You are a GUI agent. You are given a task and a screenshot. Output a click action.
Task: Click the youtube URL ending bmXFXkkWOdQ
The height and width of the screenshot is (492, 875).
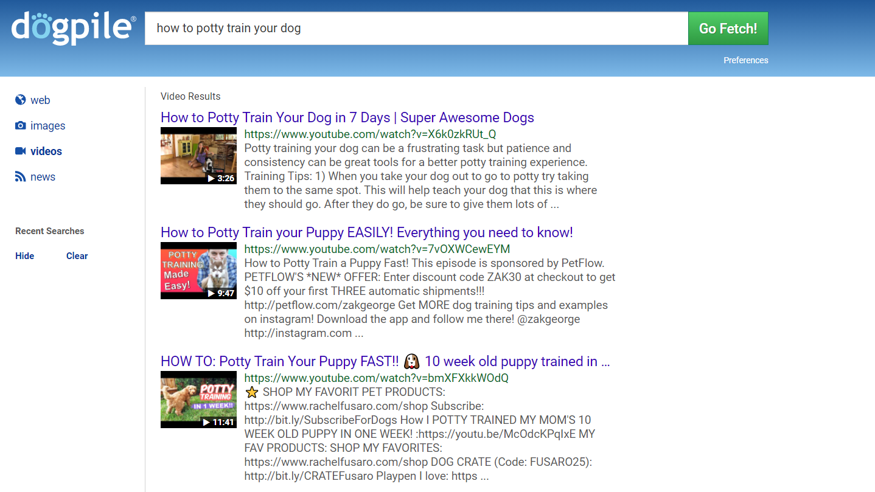377,378
